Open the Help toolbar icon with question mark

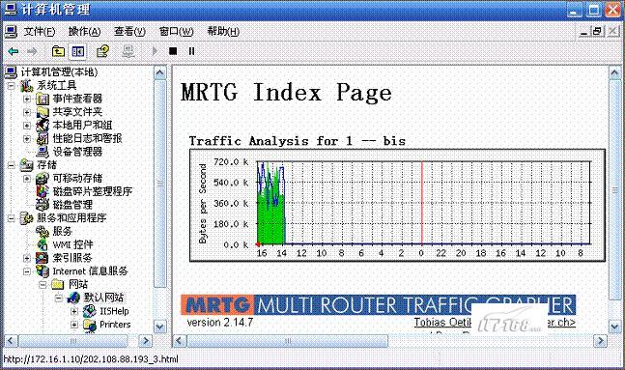pos(102,51)
